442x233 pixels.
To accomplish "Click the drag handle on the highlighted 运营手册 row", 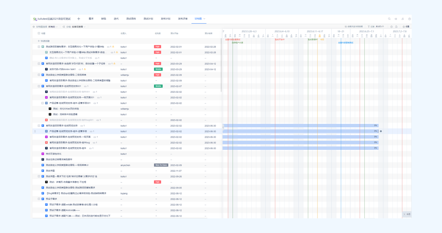I will pos(35,131).
